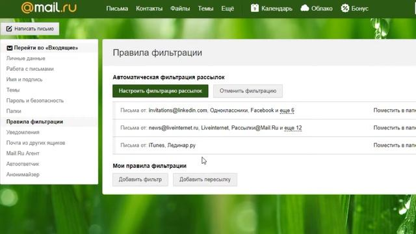Viewport: 416px width, 234px height.
Task: Open the Темы item in top bar
Action: pyautogui.click(x=205, y=8)
